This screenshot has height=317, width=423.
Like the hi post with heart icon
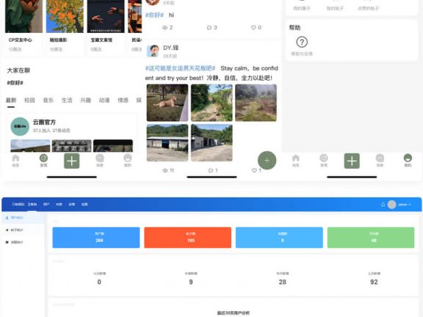click(253, 27)
